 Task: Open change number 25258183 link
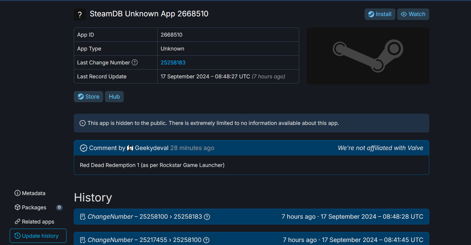(173, 63)
